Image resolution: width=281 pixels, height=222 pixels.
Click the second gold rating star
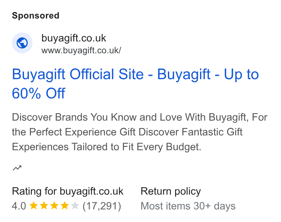click(44, 206)
